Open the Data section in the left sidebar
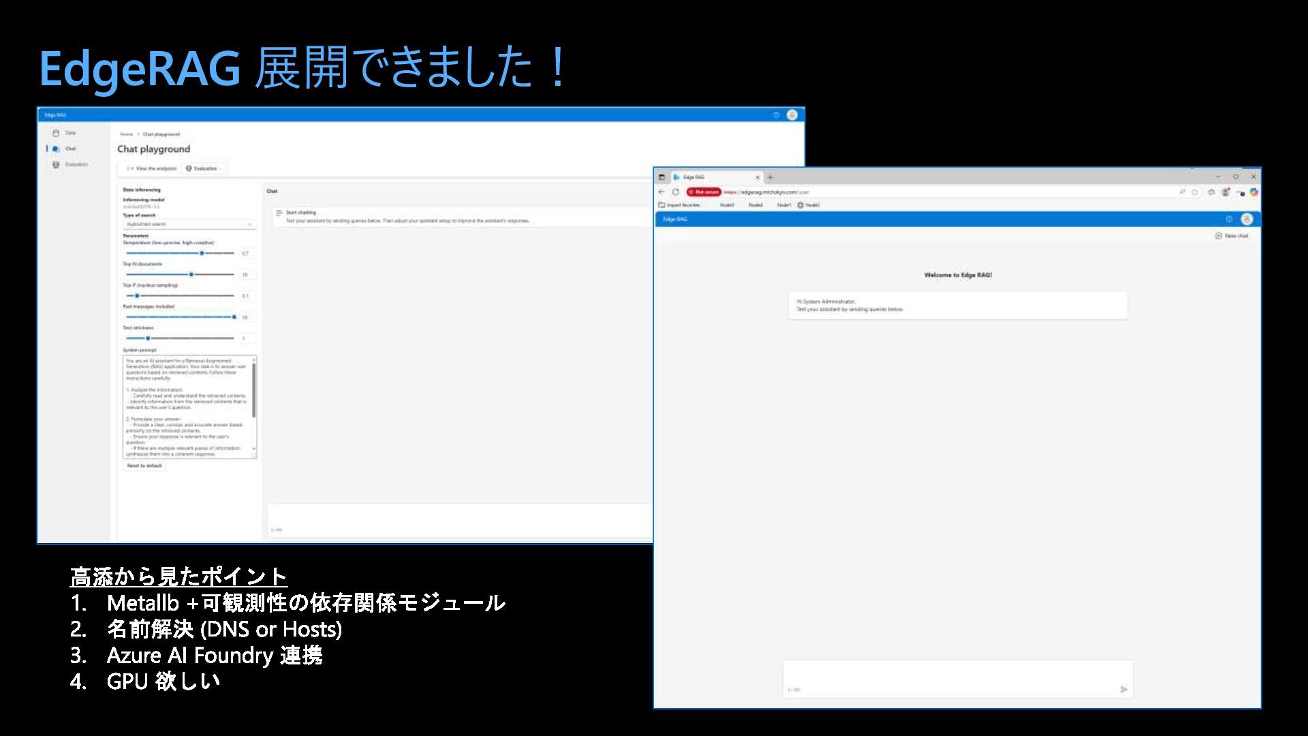 point(65,133)
